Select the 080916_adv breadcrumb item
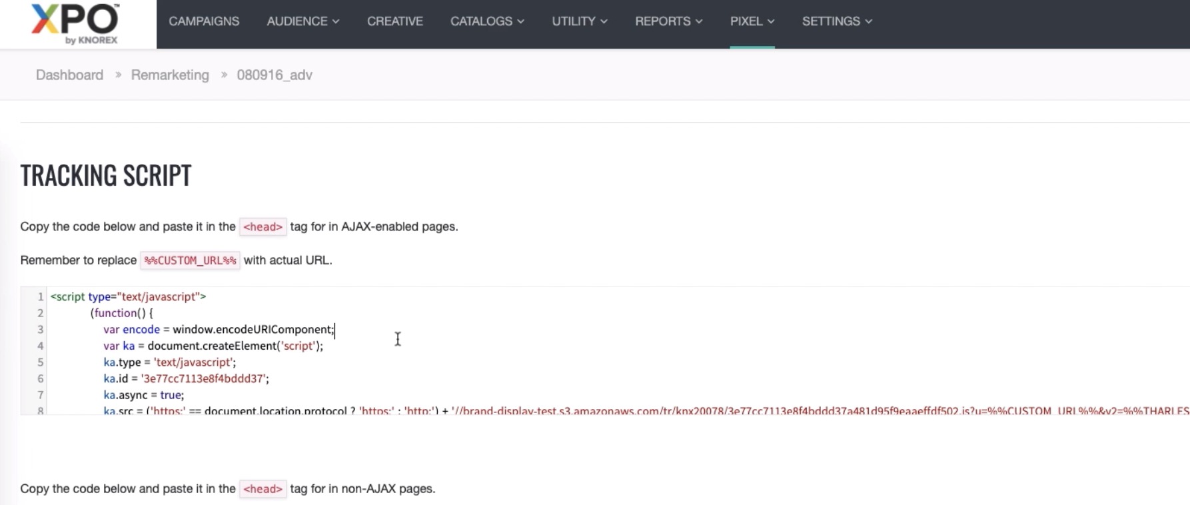The width and height of the screenshot is (1190, 505). 275,75
